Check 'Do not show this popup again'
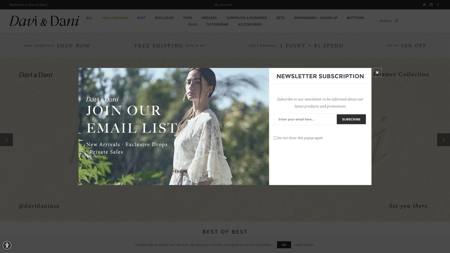 275,138
